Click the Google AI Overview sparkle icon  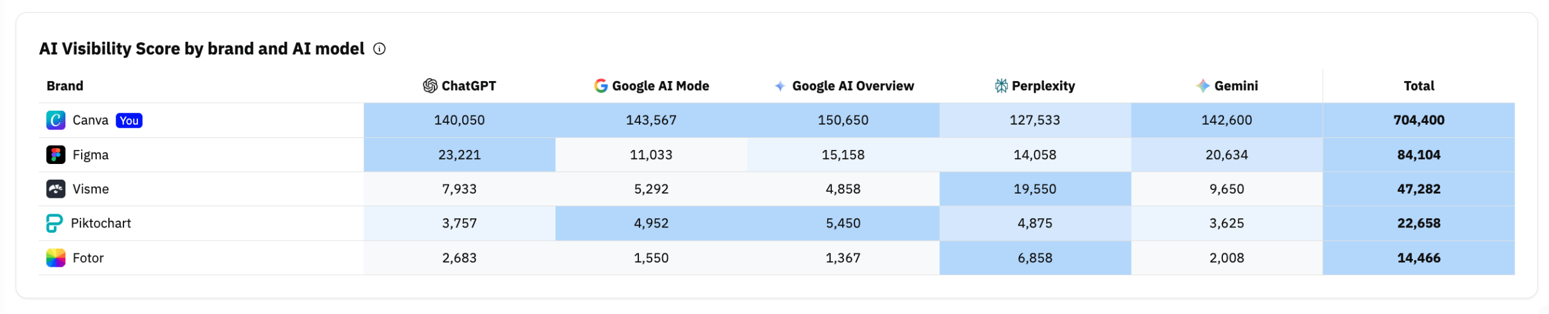781,86
